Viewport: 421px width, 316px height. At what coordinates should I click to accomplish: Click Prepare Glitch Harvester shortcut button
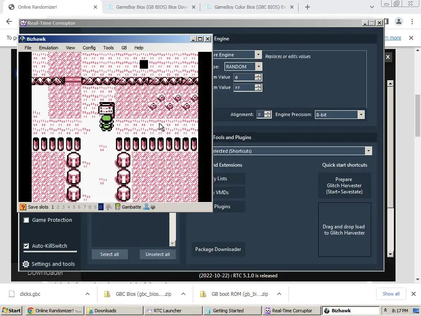pos(344,186)
